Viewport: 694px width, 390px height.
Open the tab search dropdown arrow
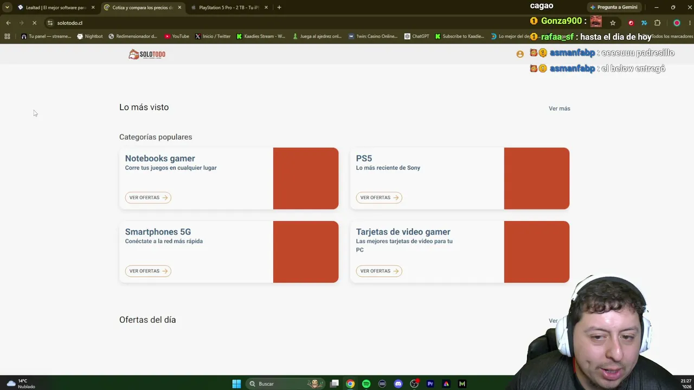[7, 8]
